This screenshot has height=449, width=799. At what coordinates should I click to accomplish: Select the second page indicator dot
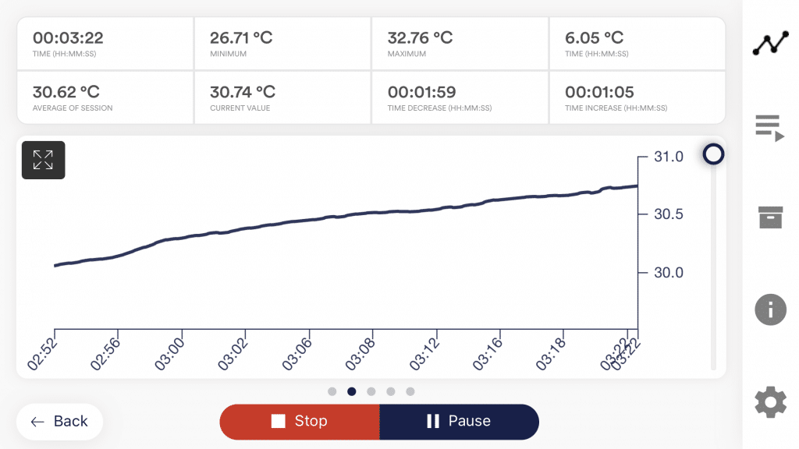coord(352,391)
